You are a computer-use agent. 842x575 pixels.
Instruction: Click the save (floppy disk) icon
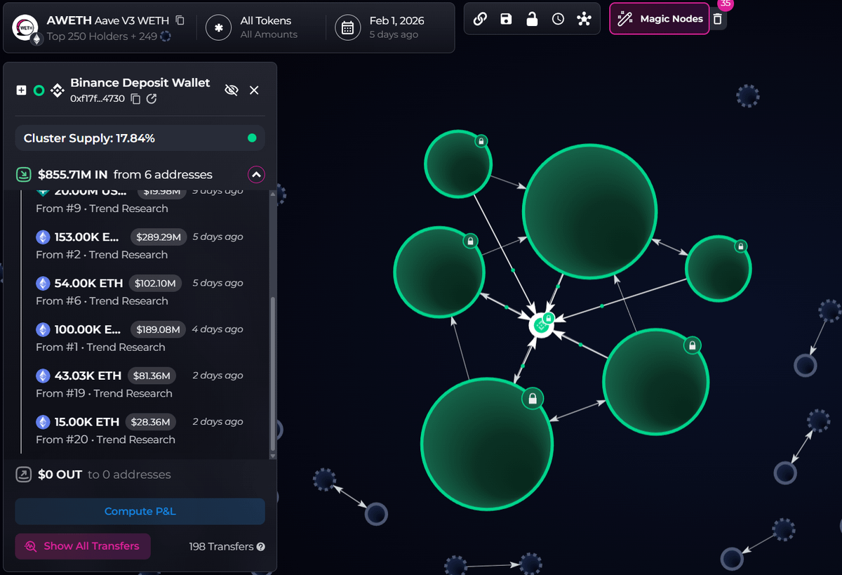pos(506,19)
